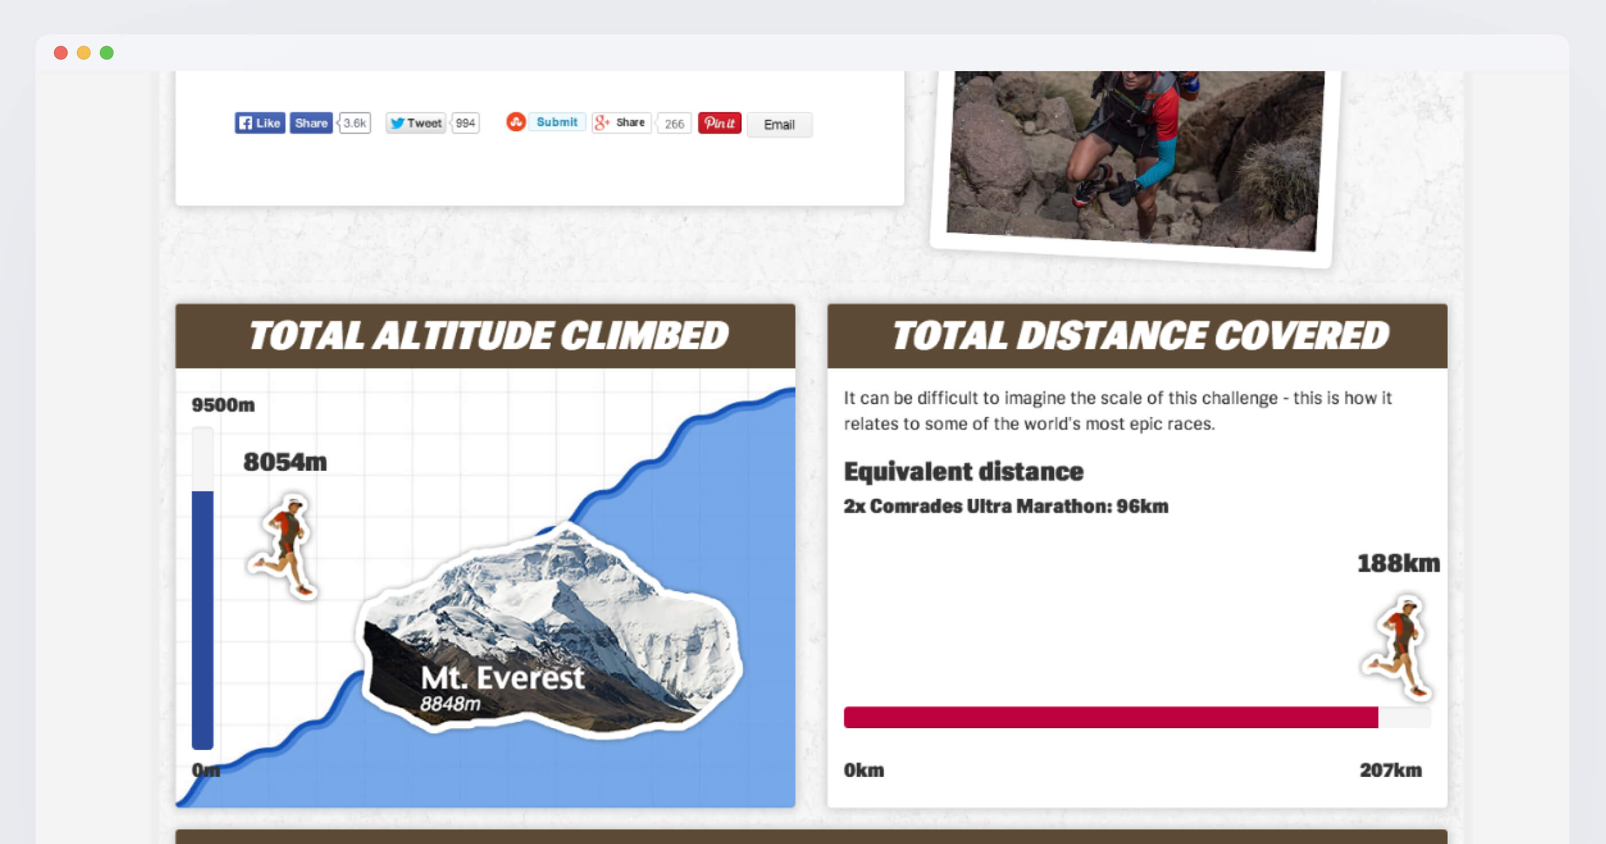Click the Facebook Share button
This screenshot has height=844, width=1606.
tap(311, 123)
